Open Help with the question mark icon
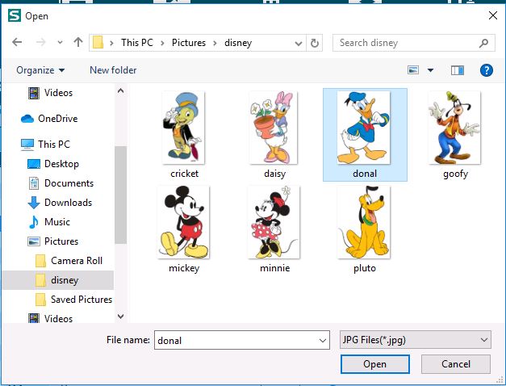Image resolution: width=506 pixels, height=386 pixels. [x=487, y=70]
